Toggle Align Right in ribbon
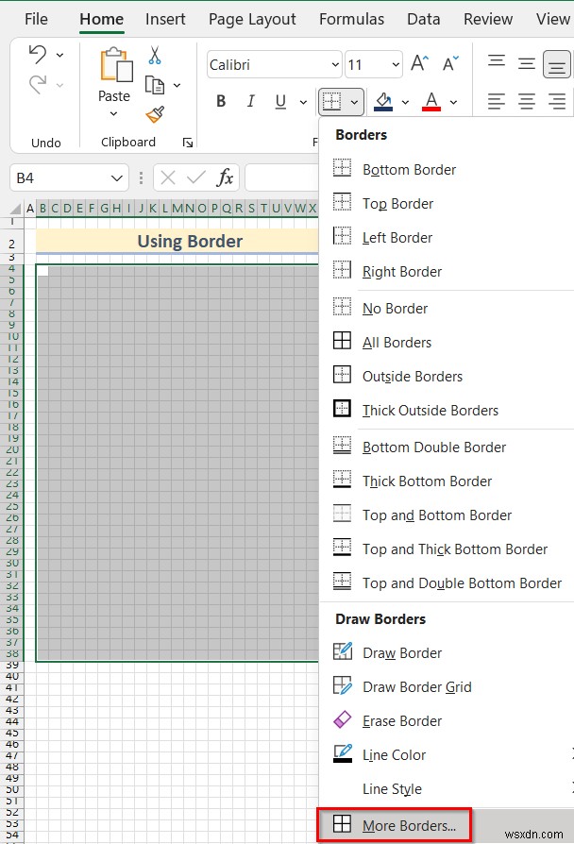Viewport: 574px width, 844px height. click(x=557, y=101)
